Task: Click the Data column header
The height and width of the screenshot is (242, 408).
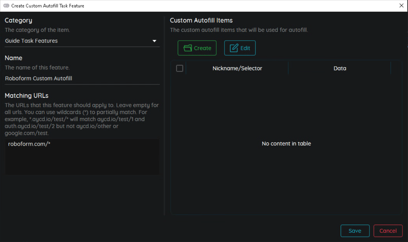Action: 340,68
